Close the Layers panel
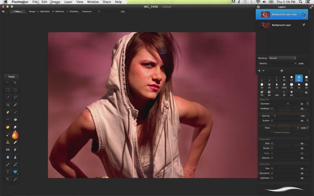Screen dimensions: 314x196 (258, 7)
